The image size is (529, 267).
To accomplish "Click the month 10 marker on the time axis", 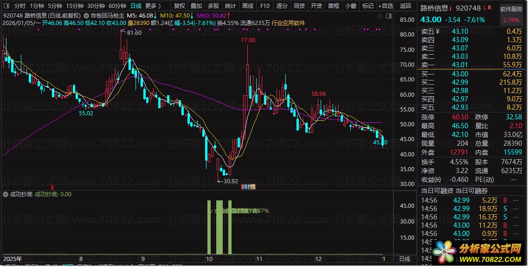I will click(209, 259).
